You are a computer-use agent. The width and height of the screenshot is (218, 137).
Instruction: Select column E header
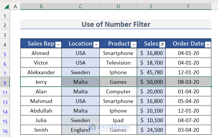pyautogui.click(x=151, y=6)
